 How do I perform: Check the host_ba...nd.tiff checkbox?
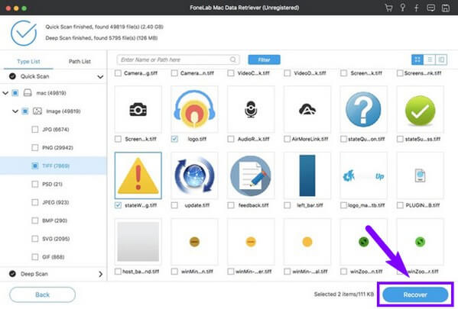point(118,272)
